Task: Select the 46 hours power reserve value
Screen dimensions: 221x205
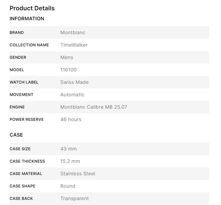Action: click(x=71, y=120)
